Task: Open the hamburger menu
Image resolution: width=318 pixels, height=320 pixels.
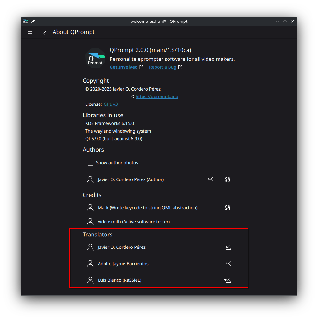Action: (x=30, y=33)
